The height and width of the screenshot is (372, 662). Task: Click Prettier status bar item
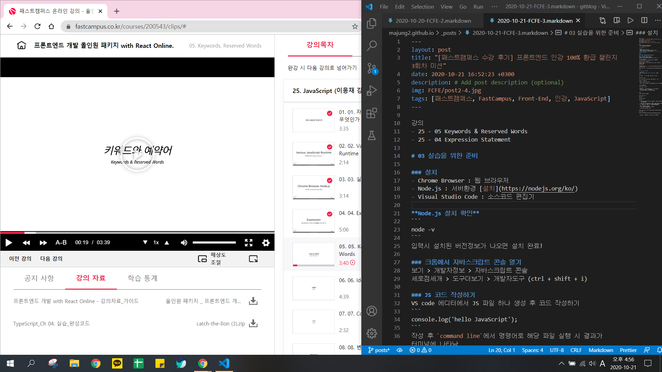pos(628,350)
